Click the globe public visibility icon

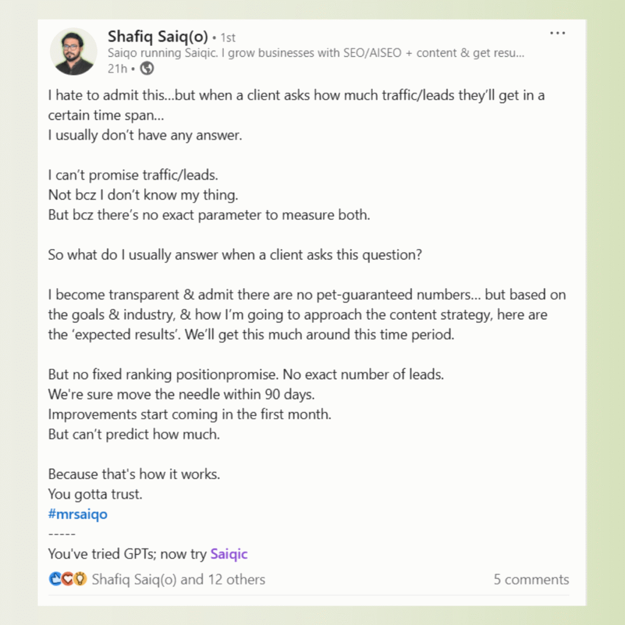[146, 68]
